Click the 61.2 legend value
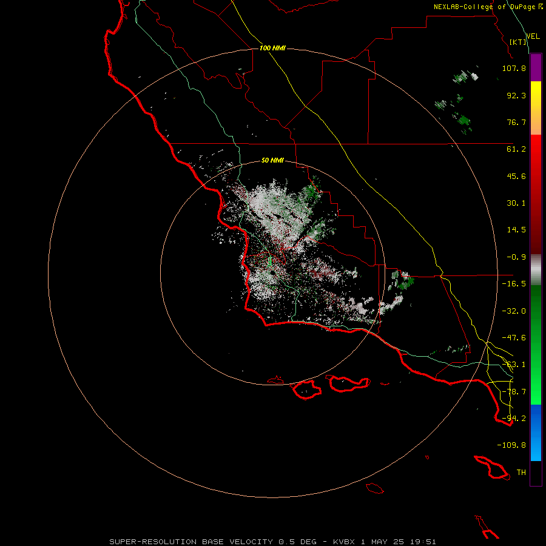Screen dimensions: 546x546 coord(516,149)
